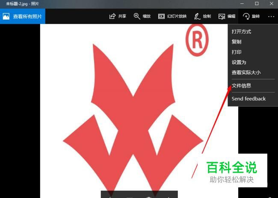This screenshot has height=198, width=278.
Task: Rotate the image (旋转)
Action: coord(251,16)
